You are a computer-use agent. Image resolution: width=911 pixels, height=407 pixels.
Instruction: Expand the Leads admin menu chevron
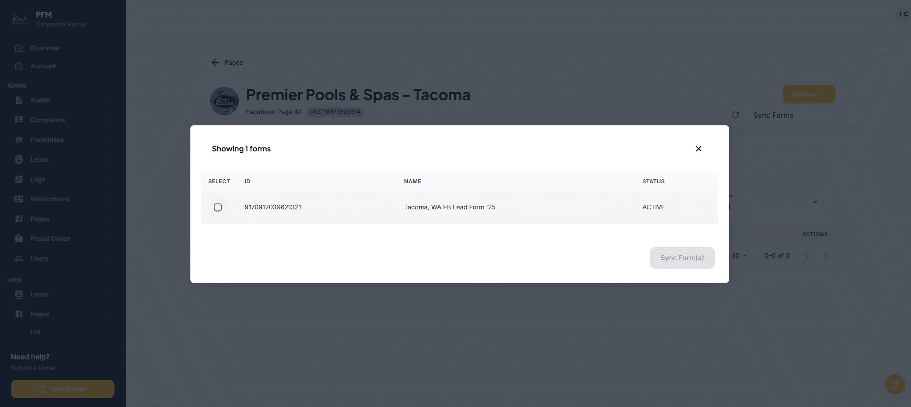coord(107,159)
